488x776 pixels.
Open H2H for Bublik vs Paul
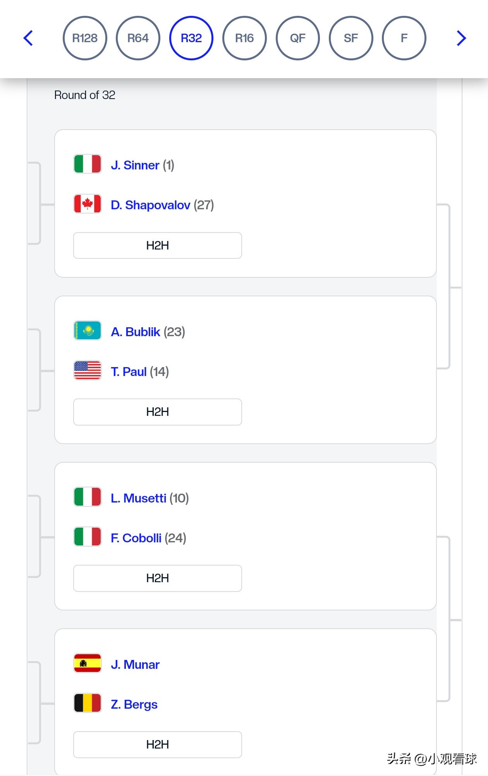click(x=158, y=412)
